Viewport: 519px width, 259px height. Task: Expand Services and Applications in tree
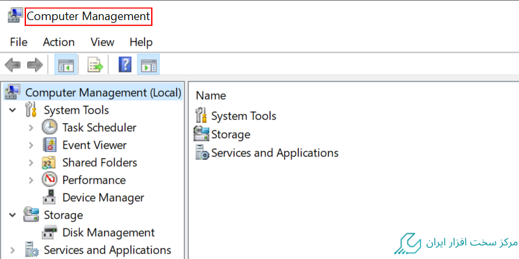tap(12, 250)
